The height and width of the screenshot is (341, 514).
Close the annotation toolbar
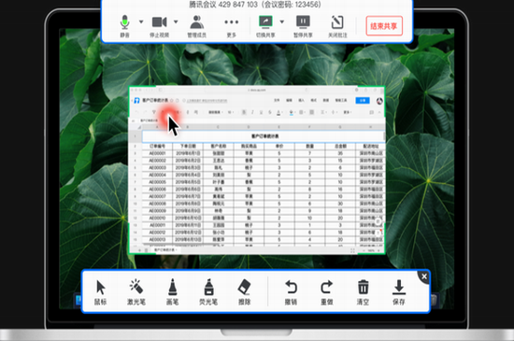click(424, 277)
